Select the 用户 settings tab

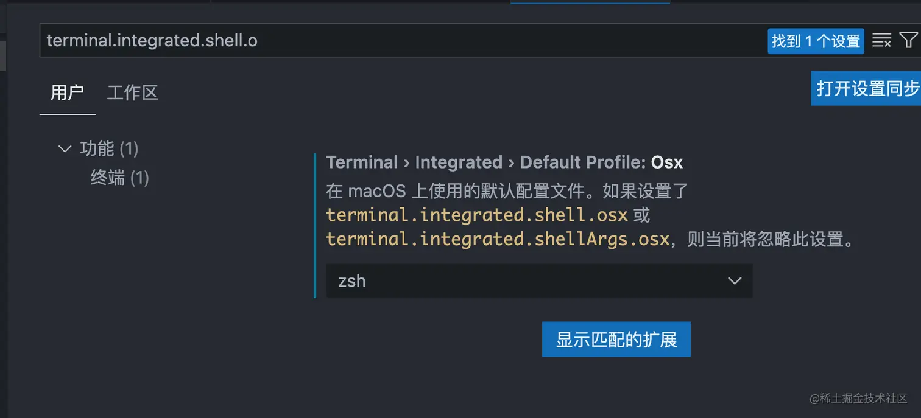point(67,92)
